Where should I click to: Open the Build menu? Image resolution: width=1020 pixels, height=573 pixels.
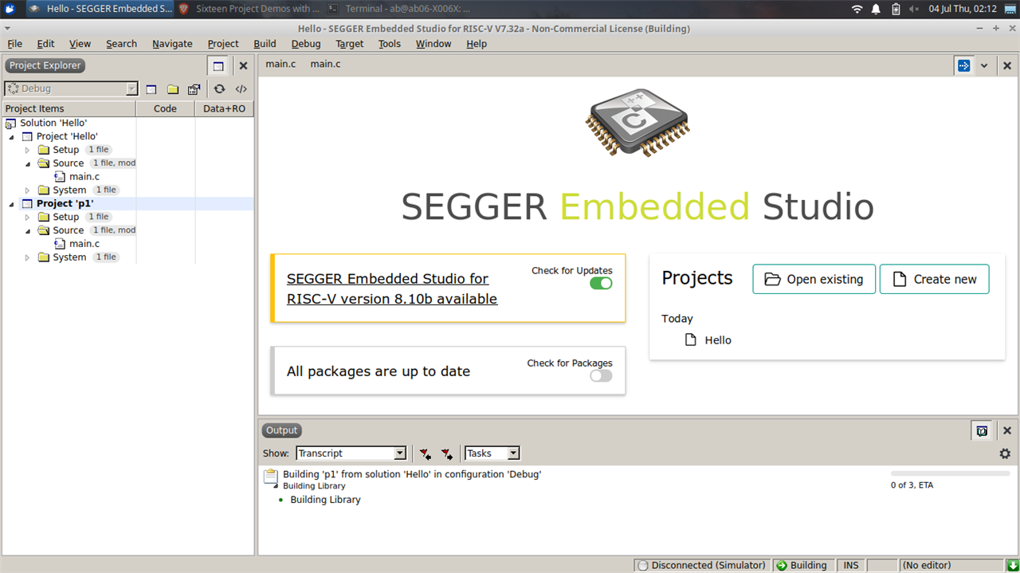click(x=265, y=44)
